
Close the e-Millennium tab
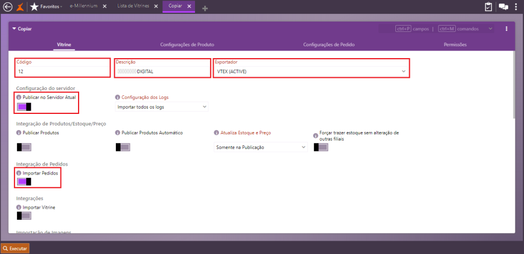(x=105, y=6)
